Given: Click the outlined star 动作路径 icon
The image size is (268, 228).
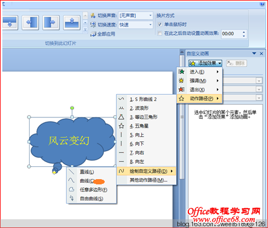Looking at the screenshot, I should pos(181,98).
